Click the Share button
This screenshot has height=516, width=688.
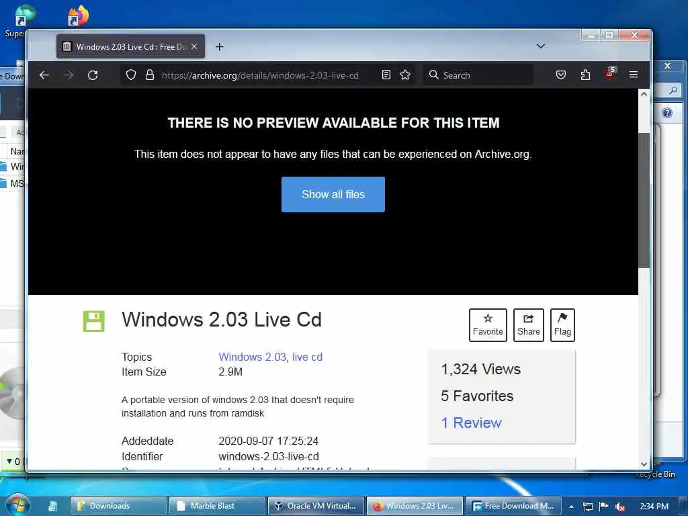tap(528, 325)
